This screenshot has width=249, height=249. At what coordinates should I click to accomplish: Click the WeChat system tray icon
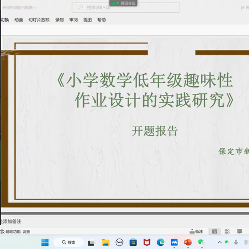tap(227, 242)
